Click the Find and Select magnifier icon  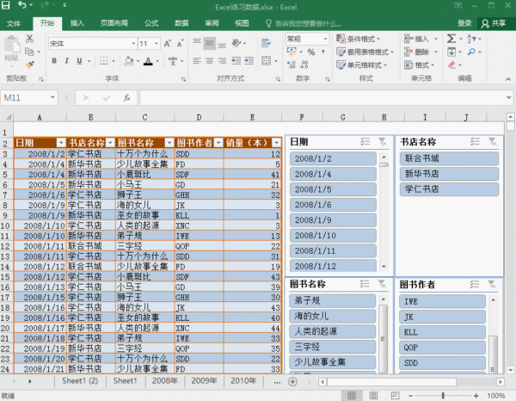pos(471,52)
